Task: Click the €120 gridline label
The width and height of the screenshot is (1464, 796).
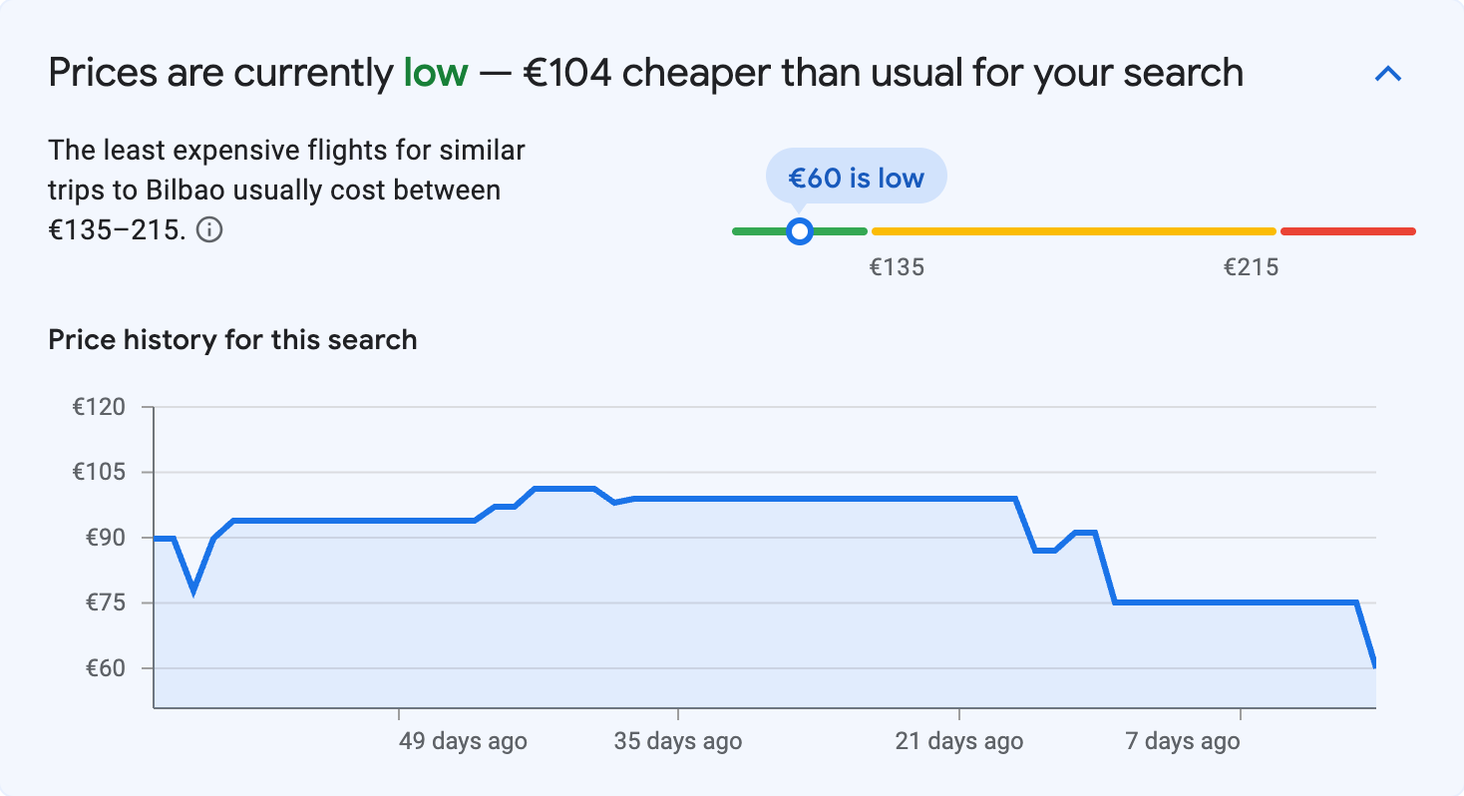Action: [x=97, y=407]
